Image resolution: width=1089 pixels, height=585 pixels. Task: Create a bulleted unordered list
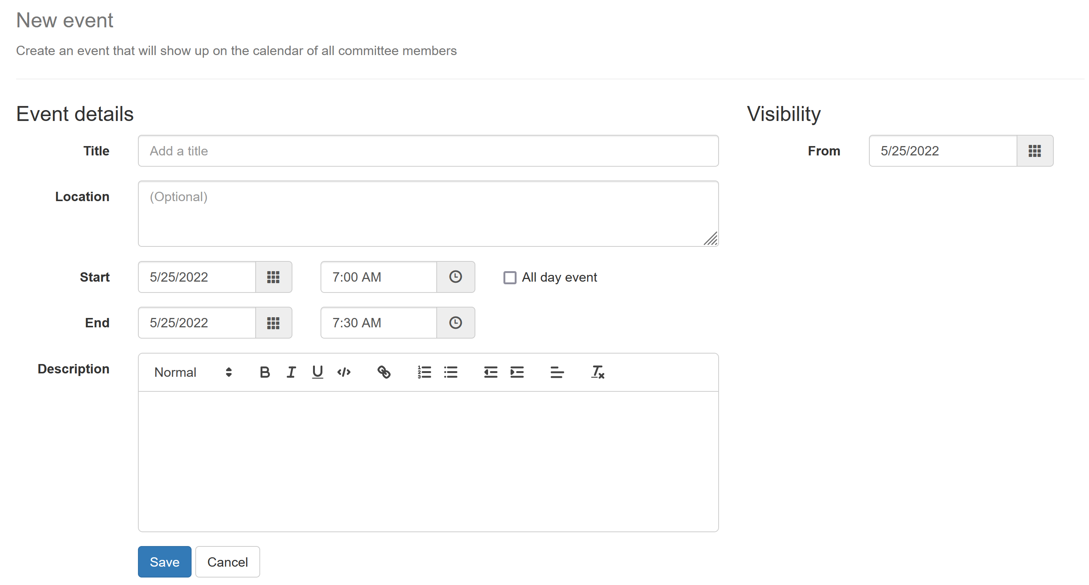tap(451, 372)
